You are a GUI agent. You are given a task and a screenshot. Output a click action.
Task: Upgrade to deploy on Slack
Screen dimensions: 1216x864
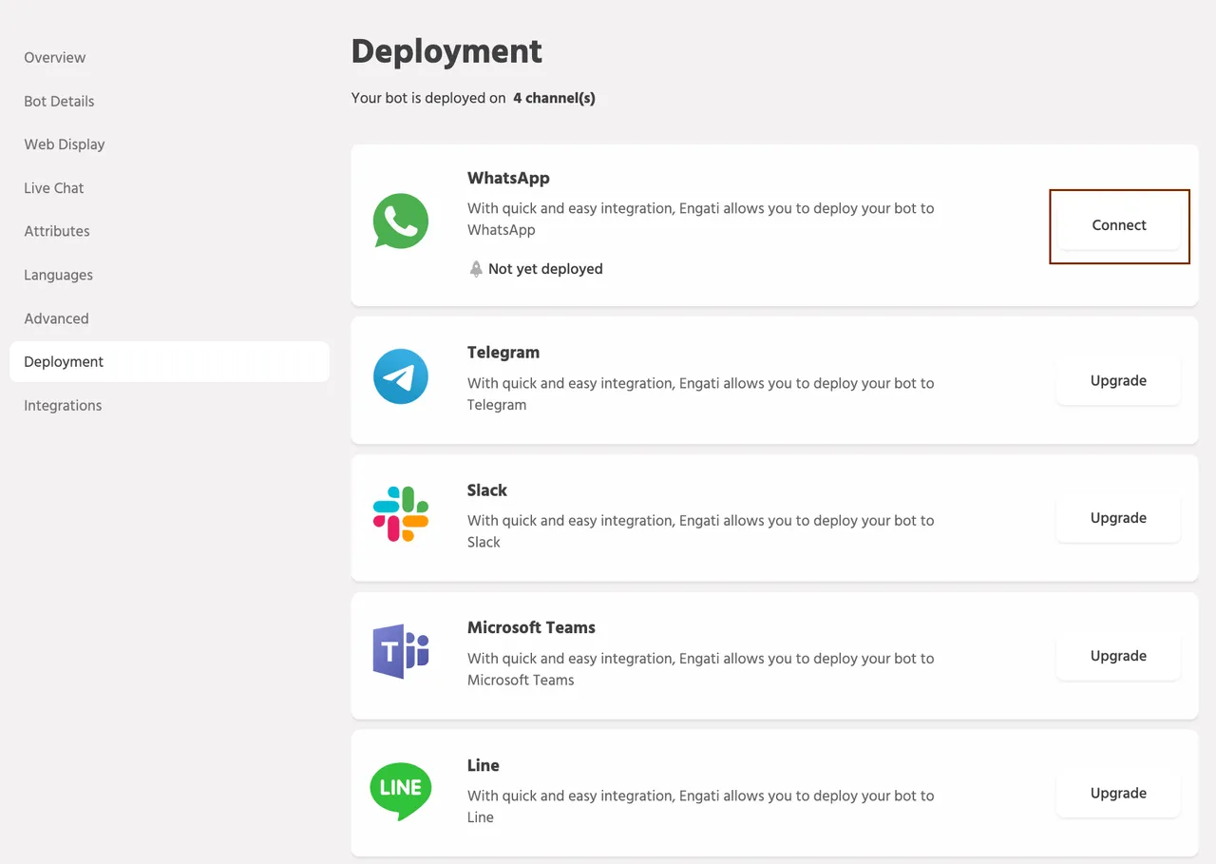coord(1118,518)
